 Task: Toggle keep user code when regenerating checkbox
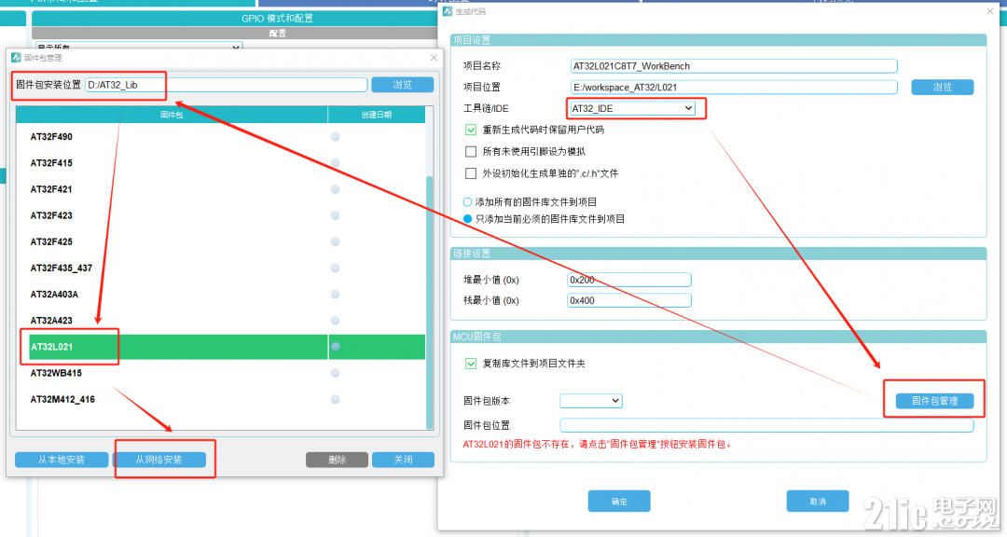[471, 130]
